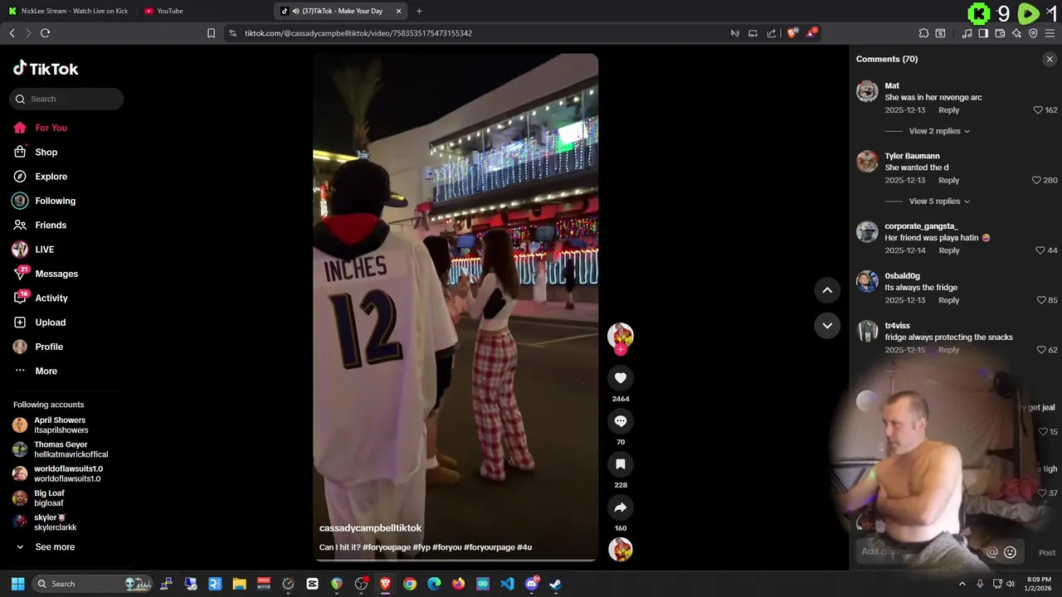Expand View 2 replies under Mat's comment
Viewport: 1062px width, 597px height.
[939, 131]
